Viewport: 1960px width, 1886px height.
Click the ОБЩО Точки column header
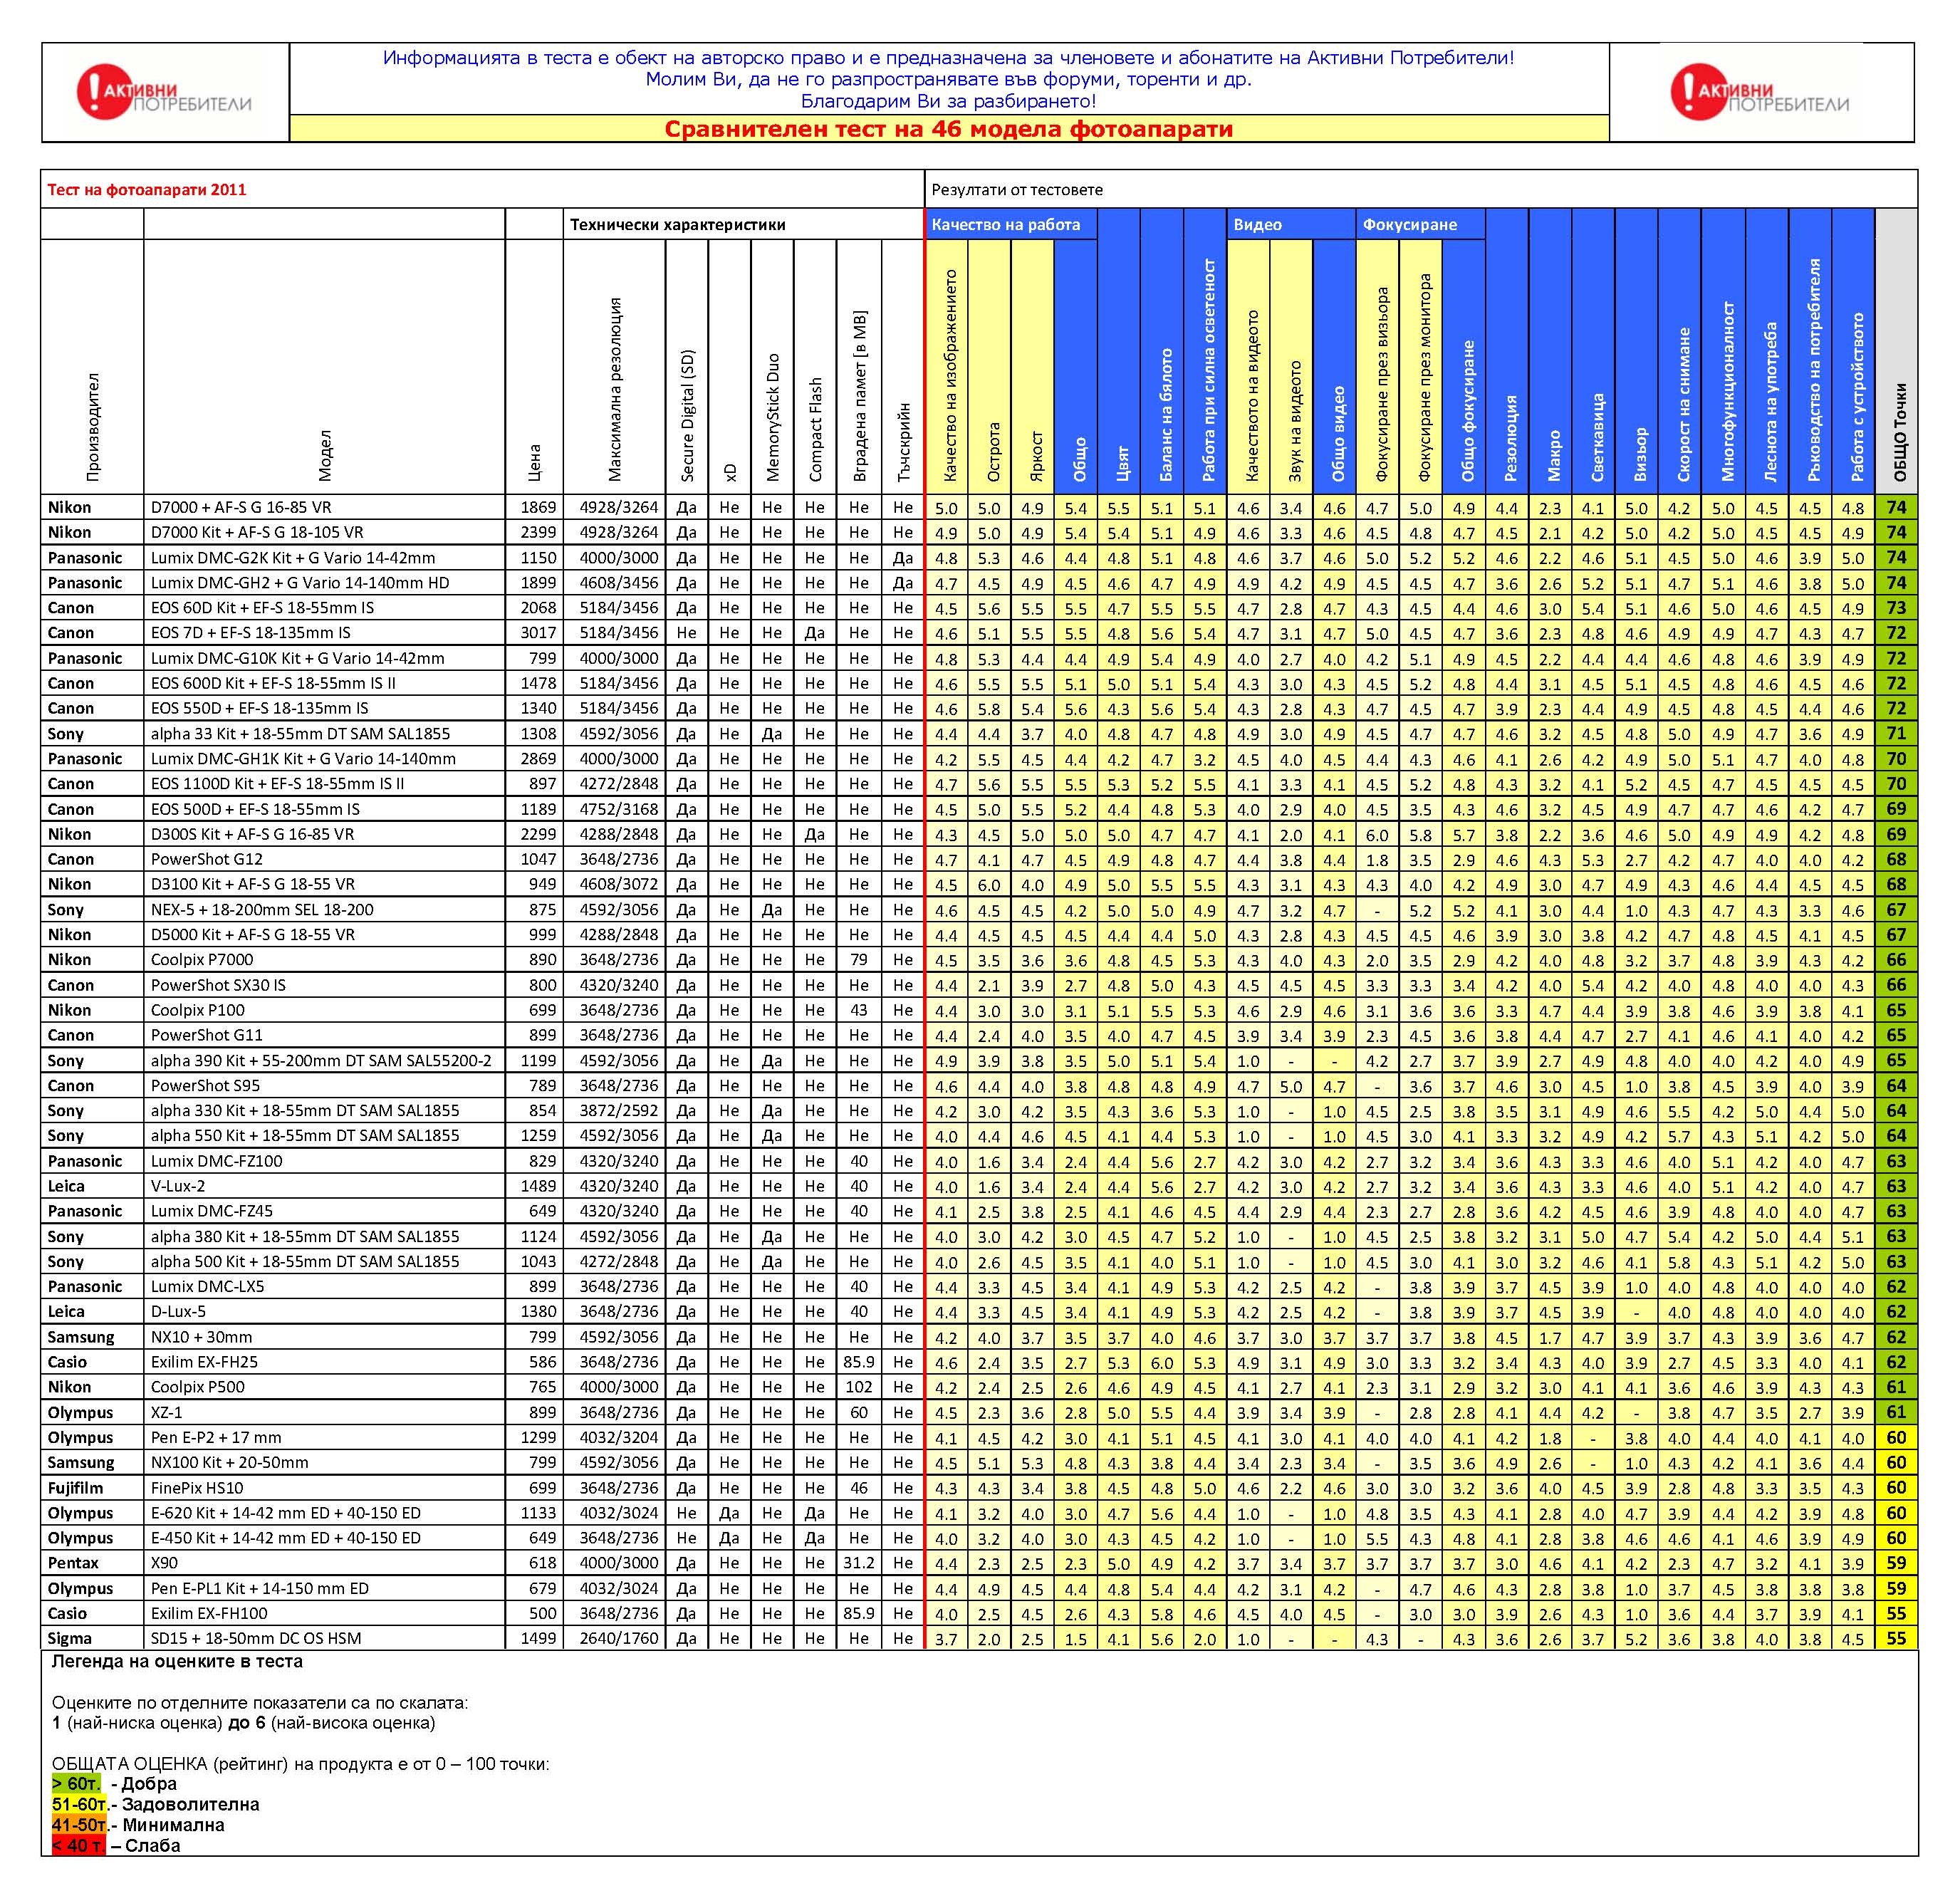click(x=1897, y=432)
